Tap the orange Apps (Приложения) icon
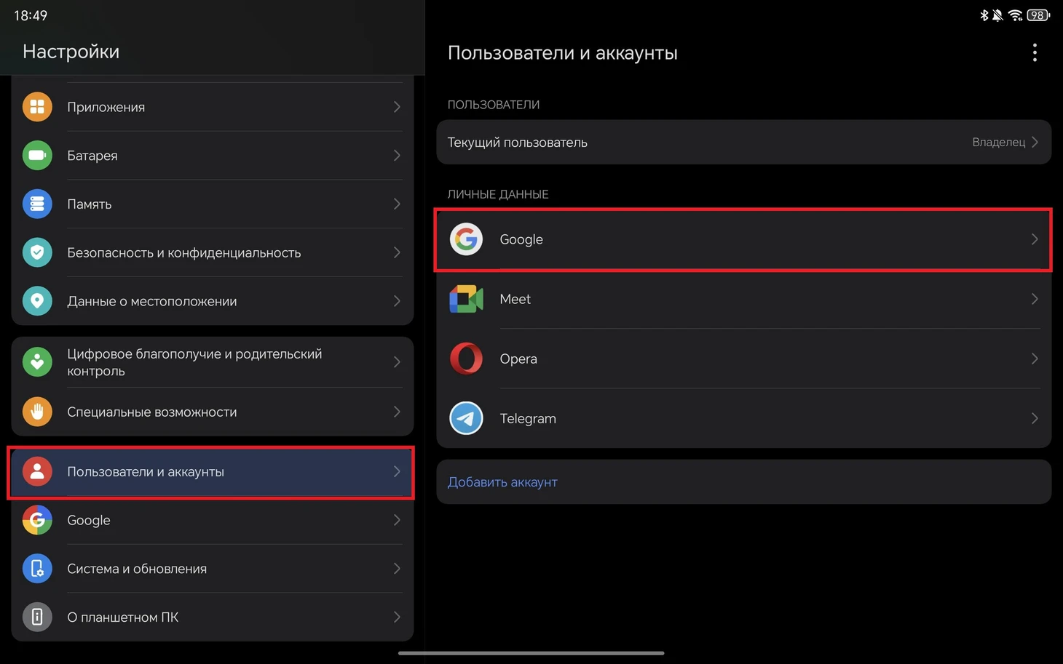Screen dimensions: 1063x664 [37, 107]
